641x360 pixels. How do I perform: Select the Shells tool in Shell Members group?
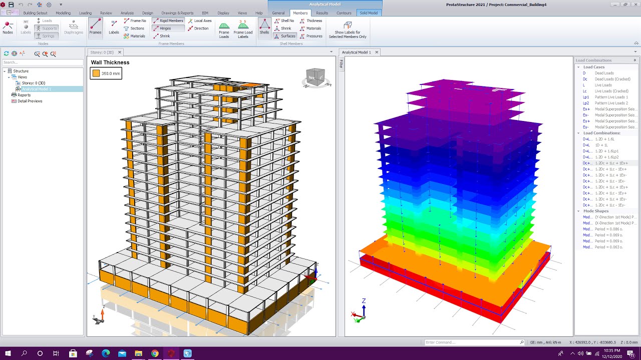coord(264,27)
